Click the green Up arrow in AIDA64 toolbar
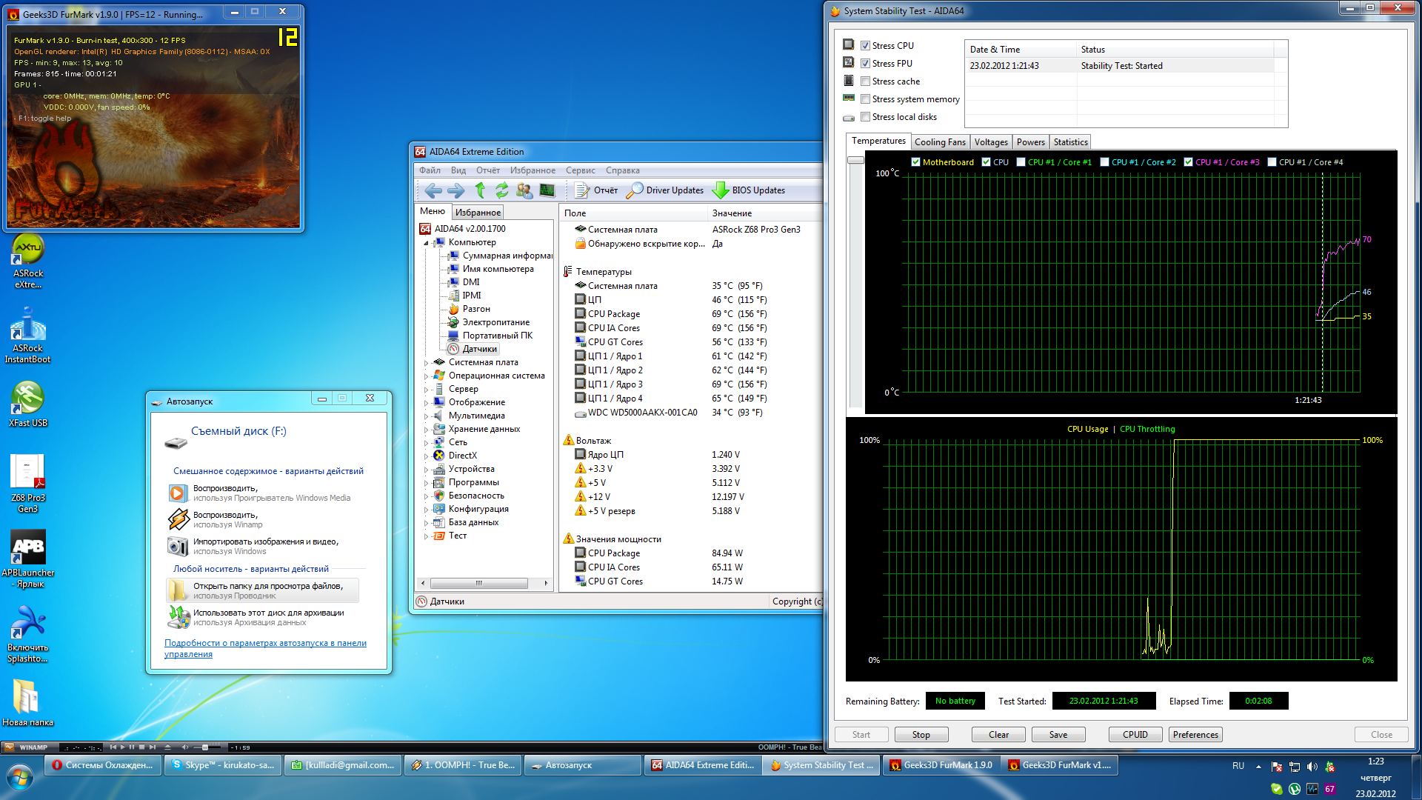1422x800 pixels. click(x=480, y=190)
